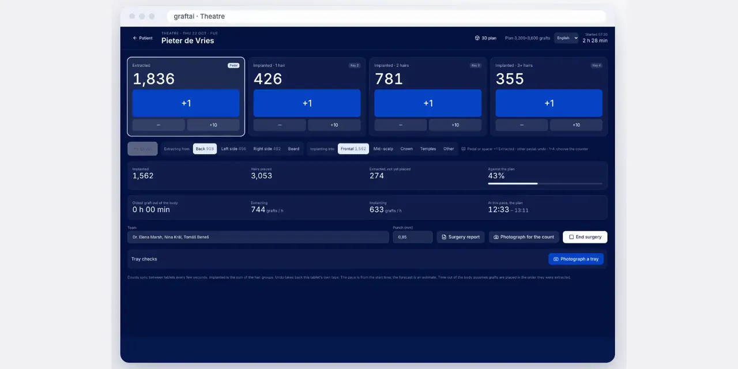
Task: Add one to Implanted 1 hair counter
Action: (x=307, y=103)
